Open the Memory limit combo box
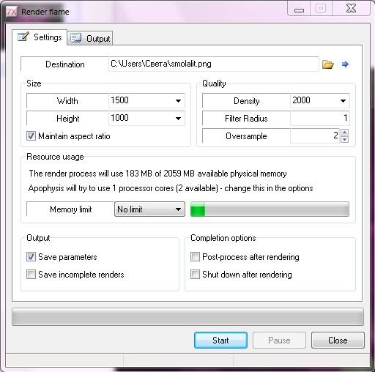Viewport: 375px width, 372px height. pyautogui.click(x=149, y=209)
